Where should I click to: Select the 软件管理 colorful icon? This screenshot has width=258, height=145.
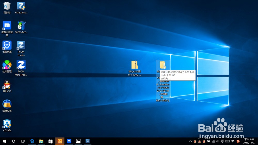click(7, 67)
